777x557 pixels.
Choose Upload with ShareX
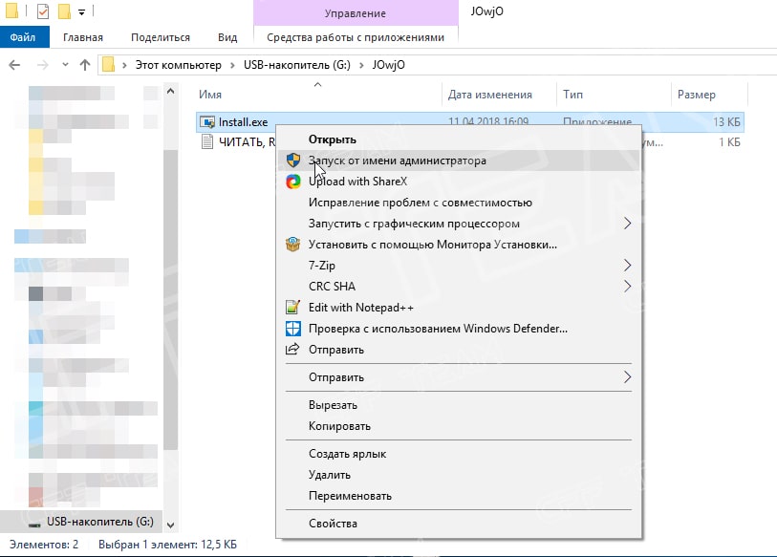click(x=459, y=182)
